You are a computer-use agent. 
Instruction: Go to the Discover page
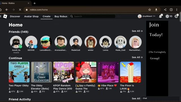(x=15, y=16)
